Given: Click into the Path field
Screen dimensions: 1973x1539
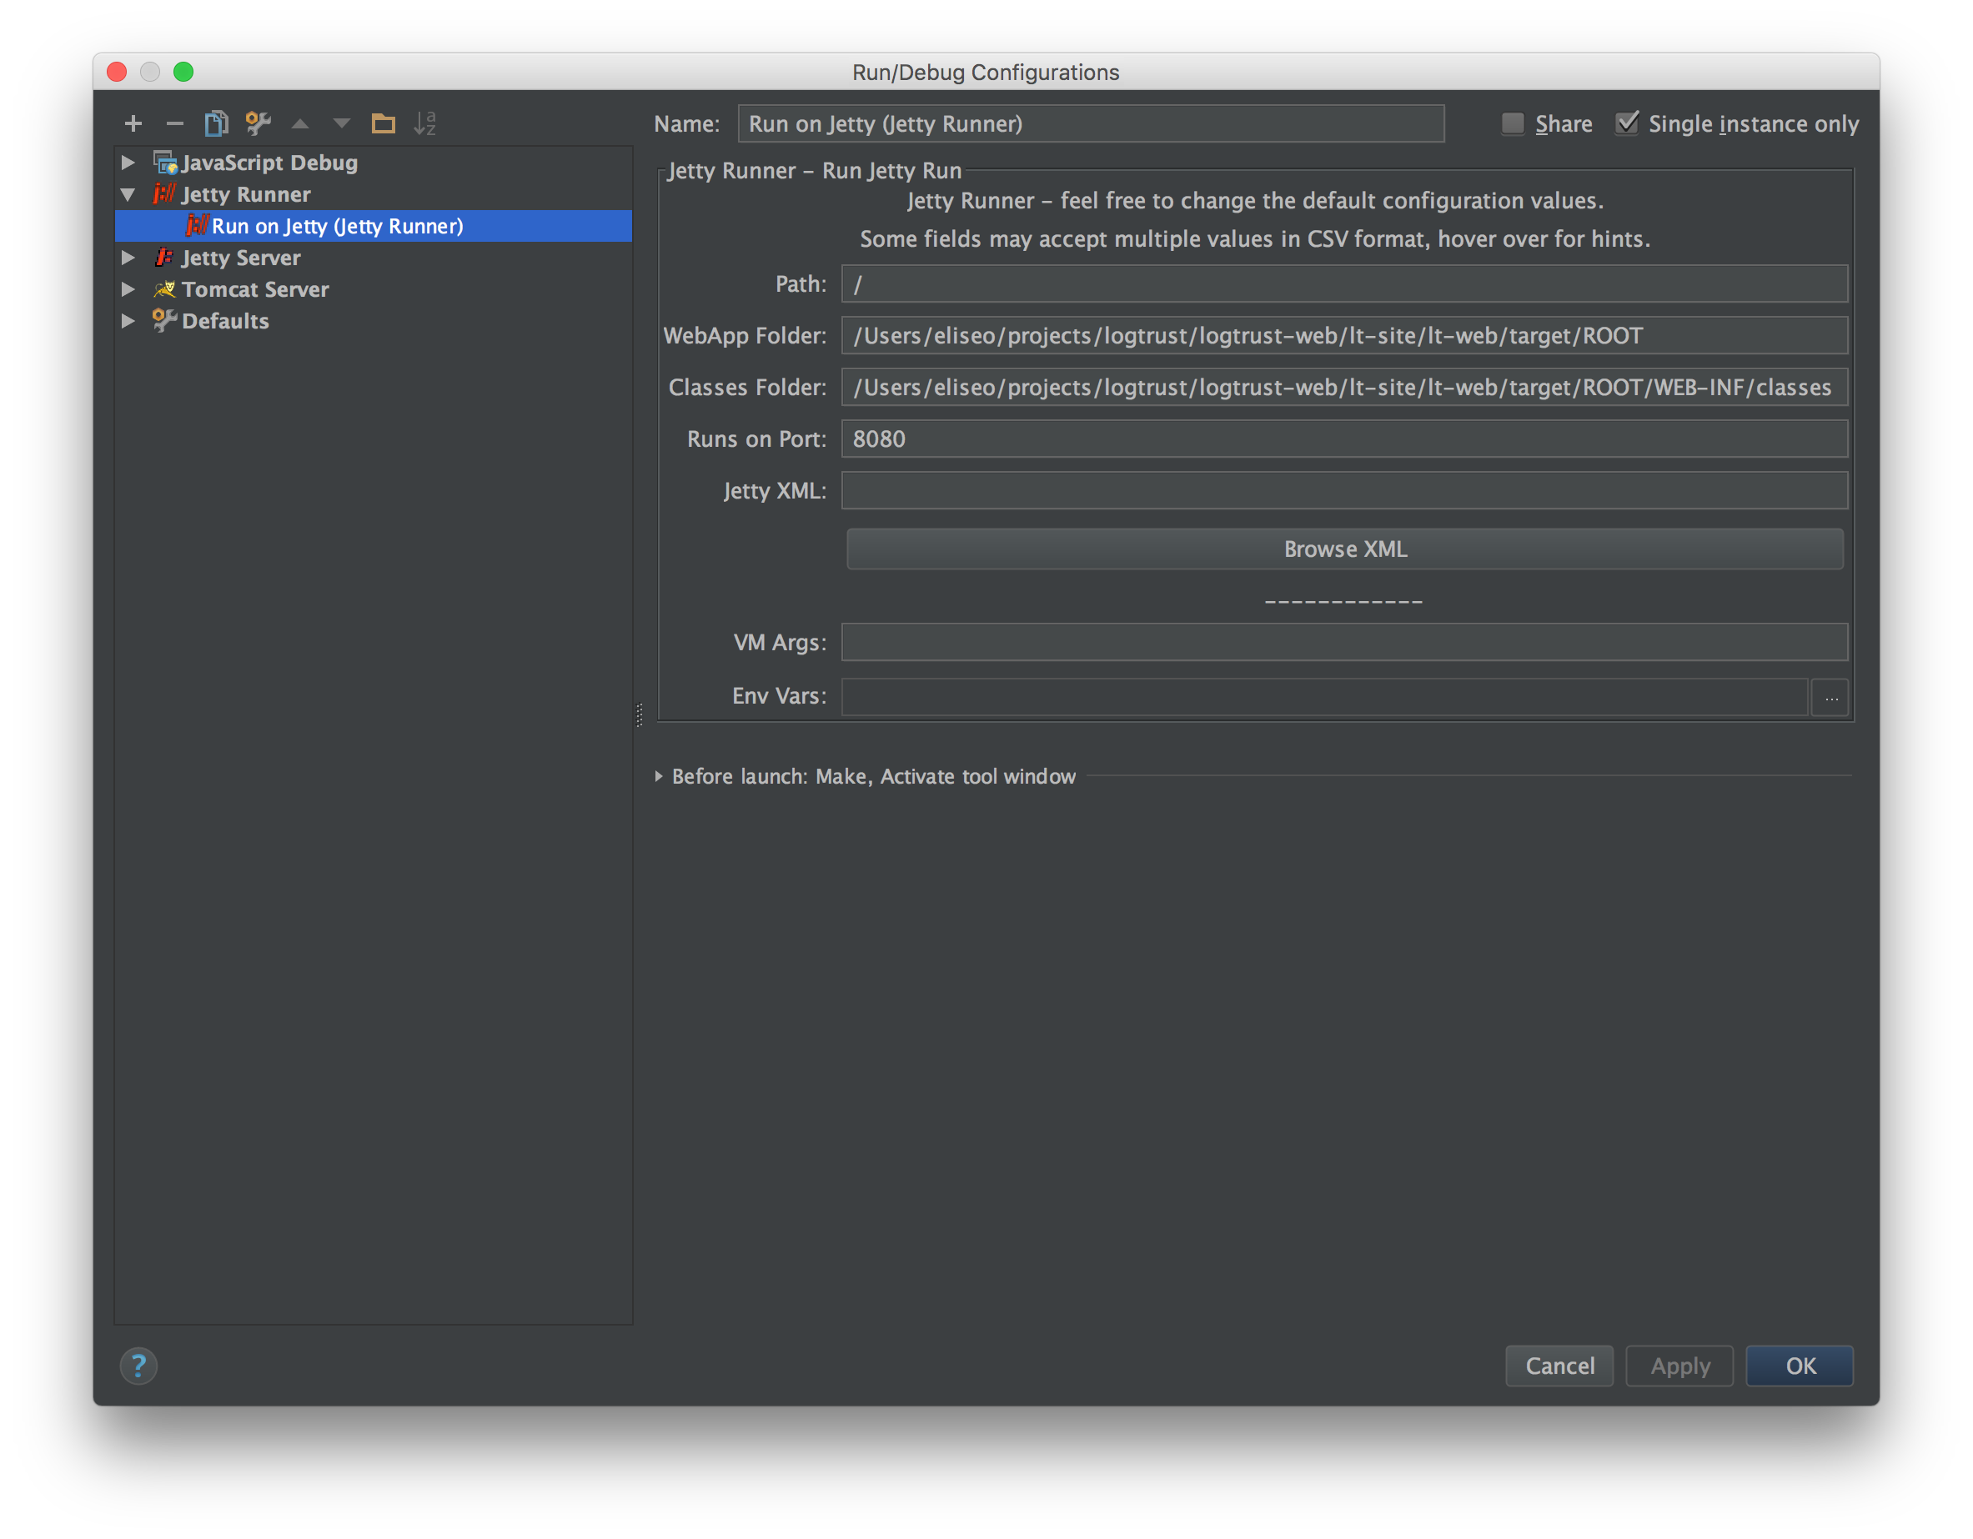Looking at the screenshot, I should (1344, 283).
